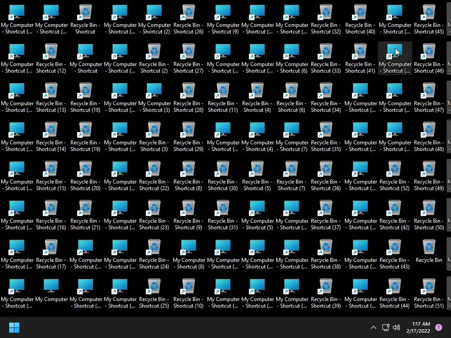Select Recycle Bin - Shortcut (15)
451x338 pixels.
point(51,176)
